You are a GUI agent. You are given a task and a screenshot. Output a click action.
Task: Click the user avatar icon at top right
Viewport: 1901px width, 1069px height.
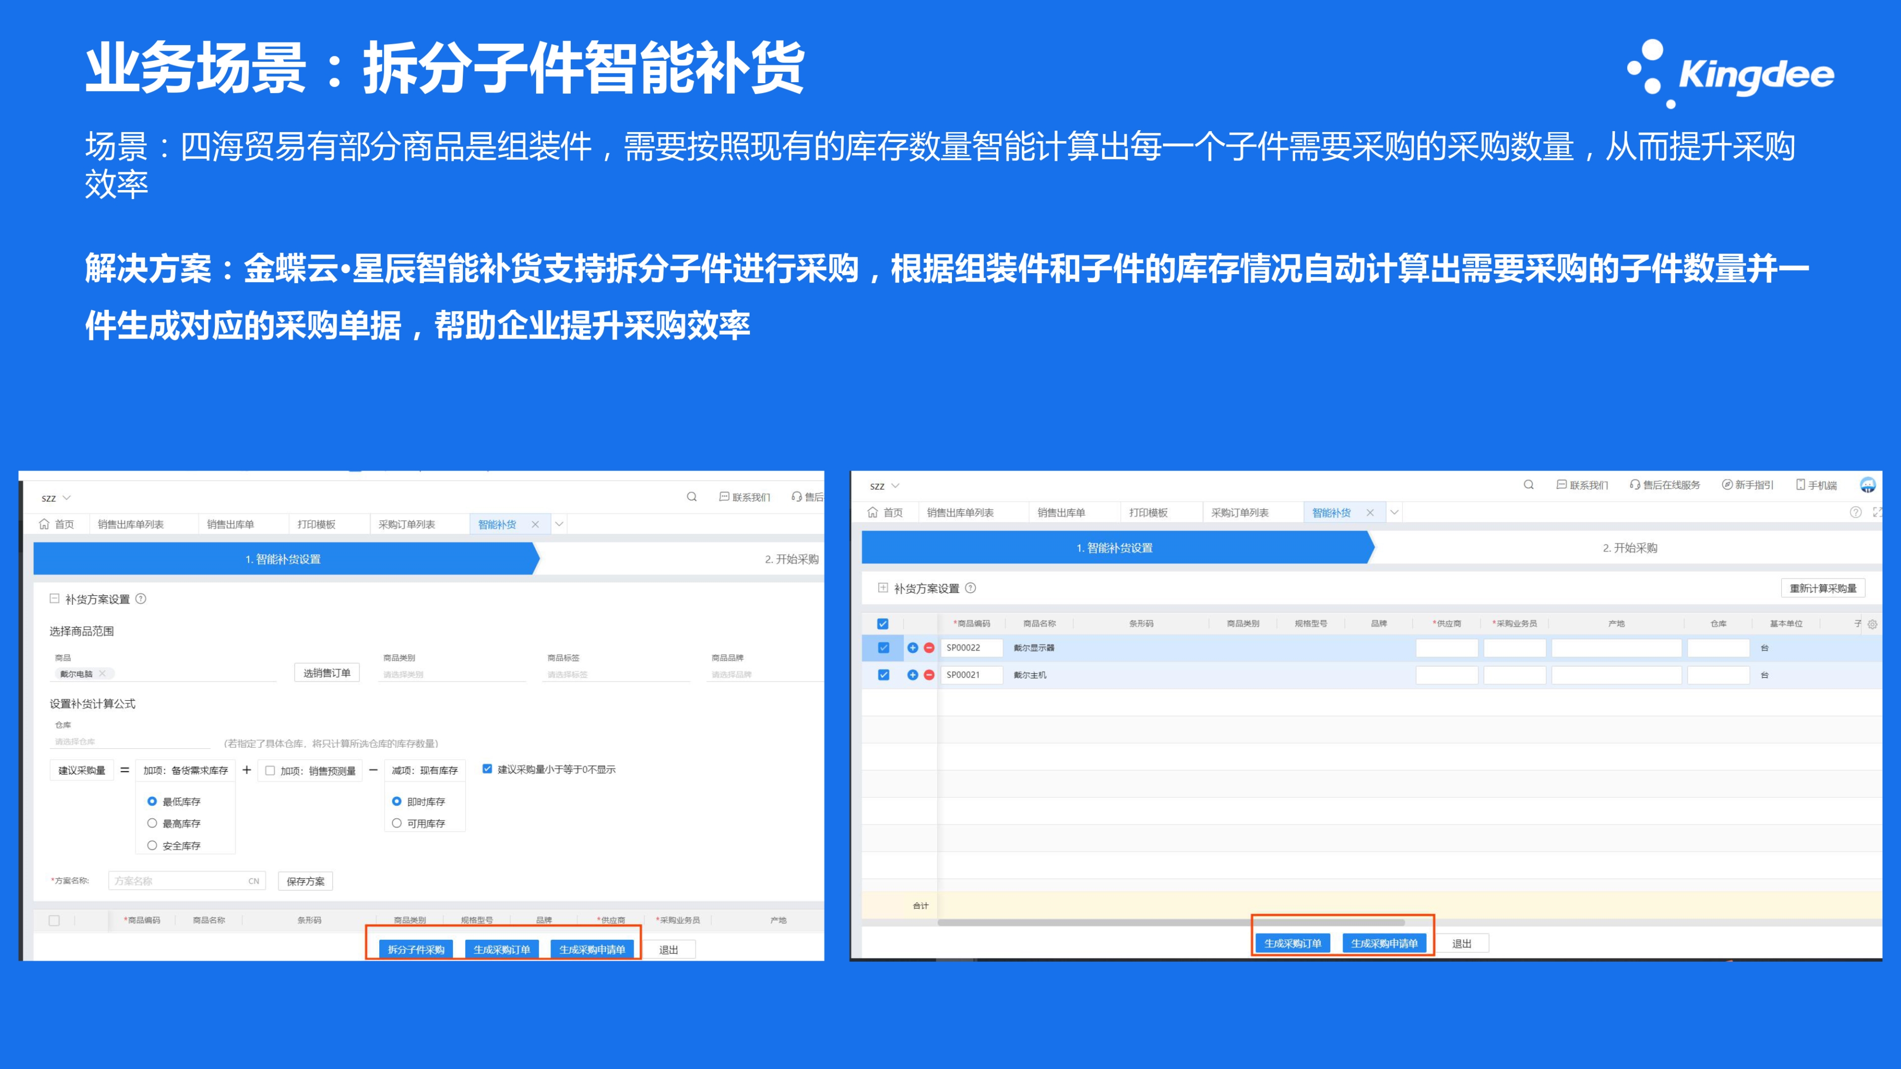pyautogui.click(x=1867, y=485)
